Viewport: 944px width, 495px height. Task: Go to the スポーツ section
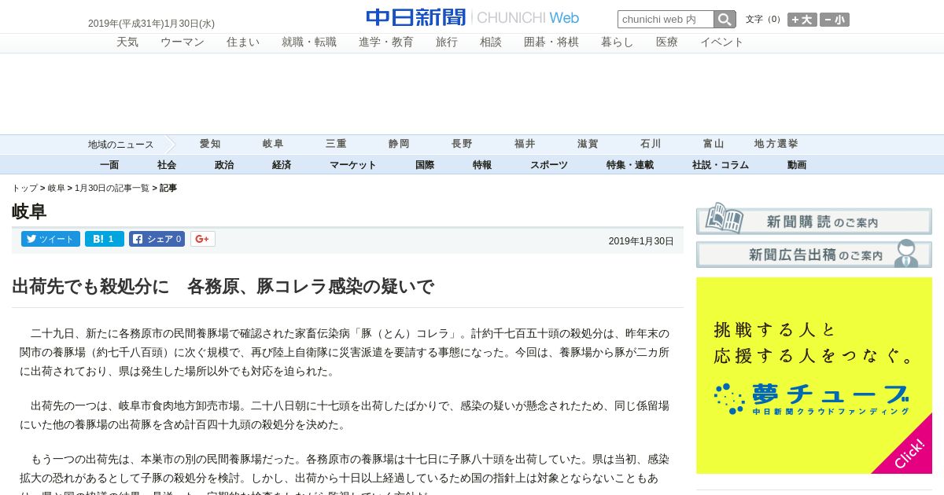(549, 165)
